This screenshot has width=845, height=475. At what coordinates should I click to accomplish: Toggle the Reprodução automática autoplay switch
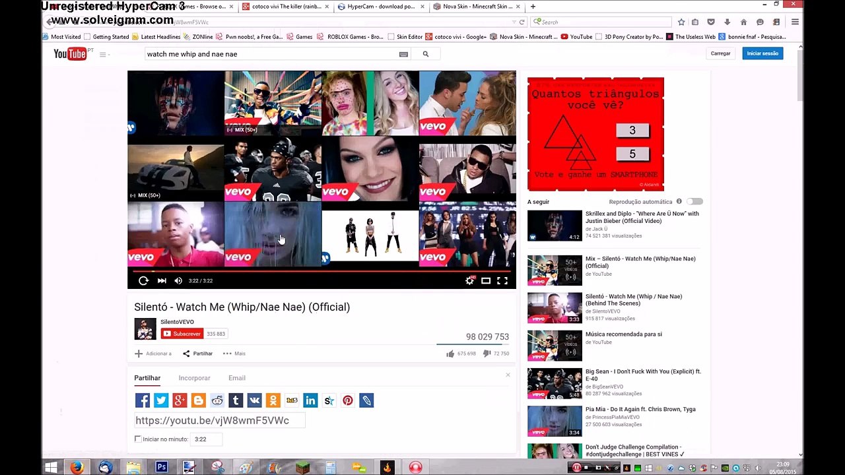(x=694, y=201)
